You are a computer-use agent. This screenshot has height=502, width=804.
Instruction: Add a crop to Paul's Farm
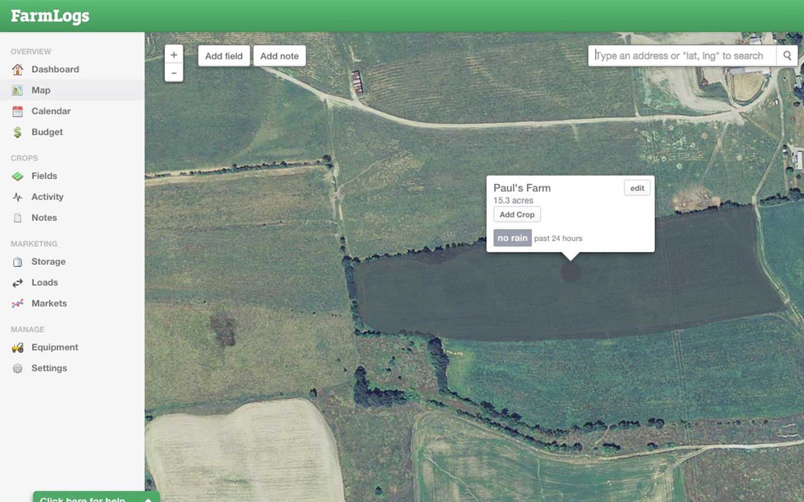517,214
